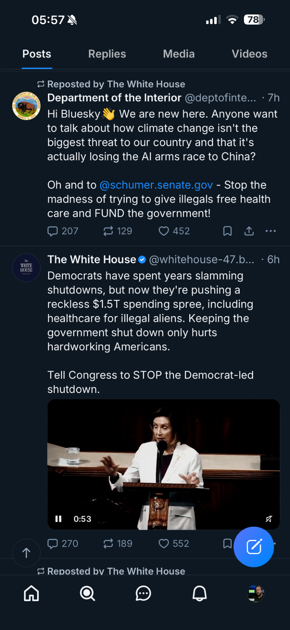This screenshot has height=630, width=290.
Task: Share the Department of the Interior post
Action: pyautogui.click(x=249, y=231)
